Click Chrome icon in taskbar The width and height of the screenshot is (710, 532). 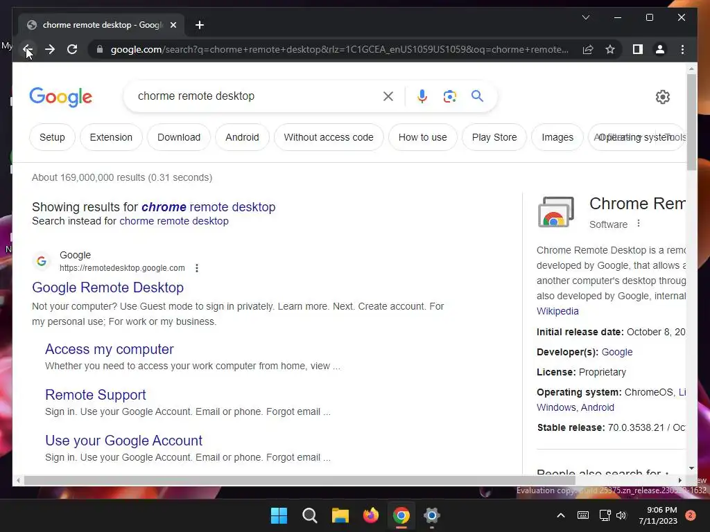coord(401,515)
